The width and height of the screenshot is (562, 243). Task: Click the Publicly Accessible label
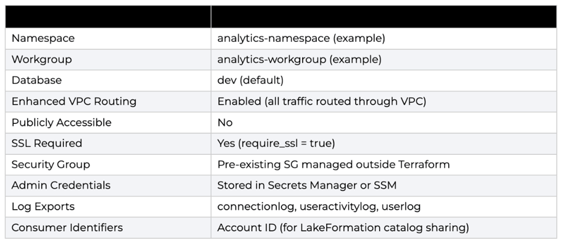[x=61, y=122]
